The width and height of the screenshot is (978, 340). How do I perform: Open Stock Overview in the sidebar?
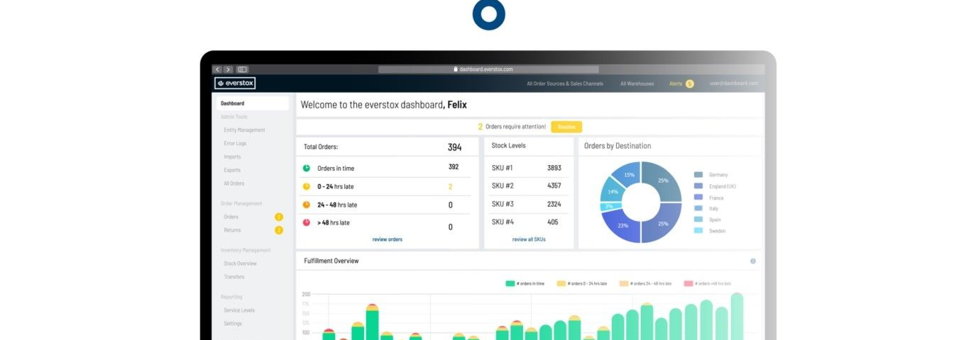click(x=241, y=263)
